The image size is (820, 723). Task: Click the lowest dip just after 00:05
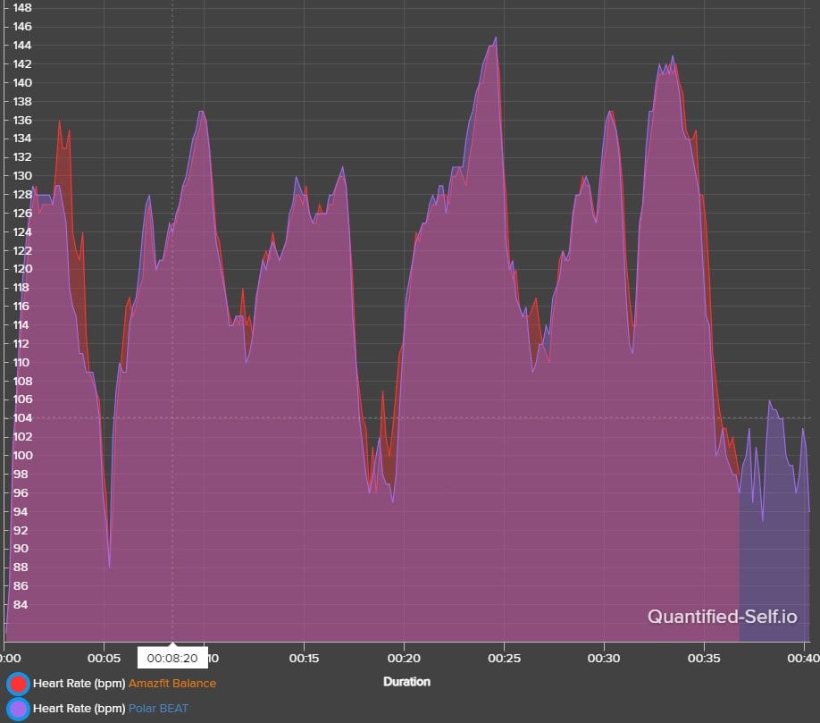tap(110, 565)
